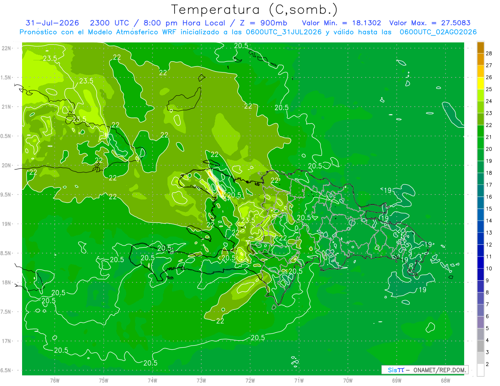Click the '26' value on the color scale
The width and height of the screenshot is (500, 386).
point(490,77)
